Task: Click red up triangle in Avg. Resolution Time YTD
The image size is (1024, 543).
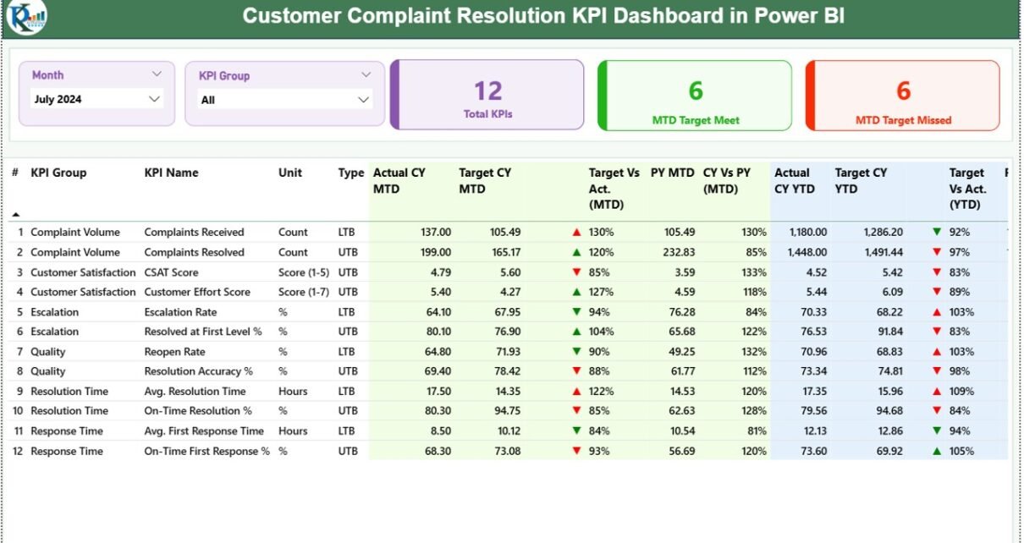Action: click(x=936, y=392)
